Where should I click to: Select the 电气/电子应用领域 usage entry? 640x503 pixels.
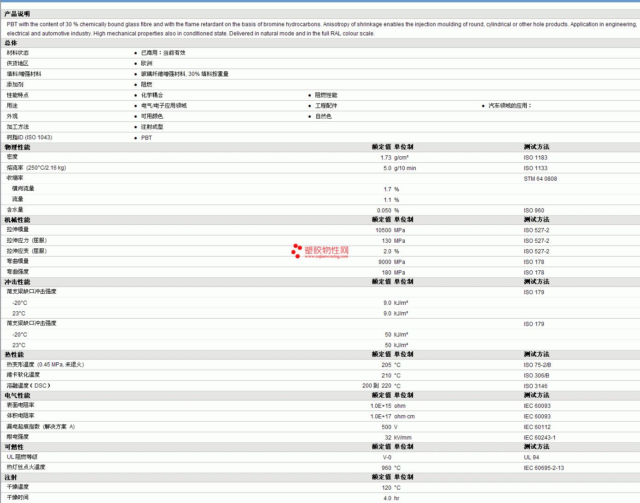(x=164, y=106)
